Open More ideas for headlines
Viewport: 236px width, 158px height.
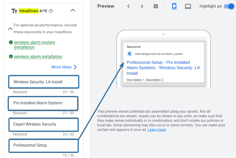coord(64,67)
